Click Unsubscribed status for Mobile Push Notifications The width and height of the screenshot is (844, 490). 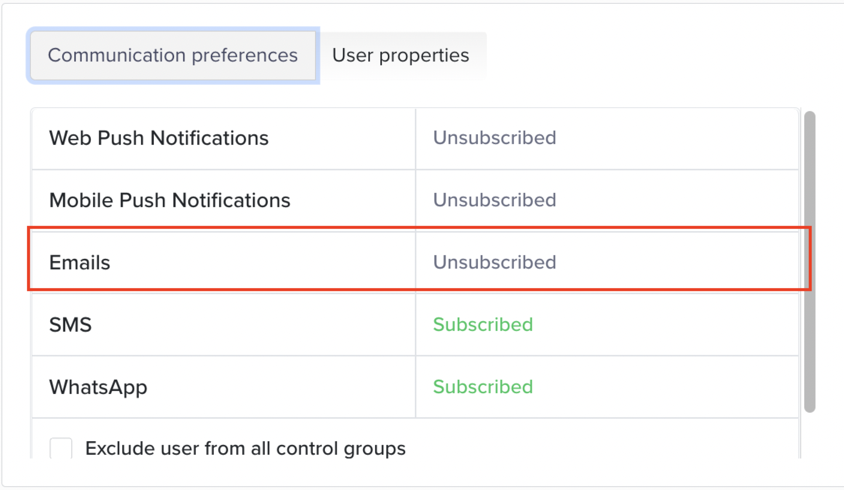coord(494,200)
